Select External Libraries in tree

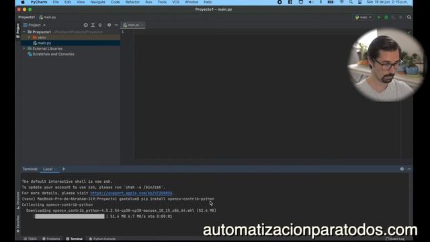click(48, 48)
